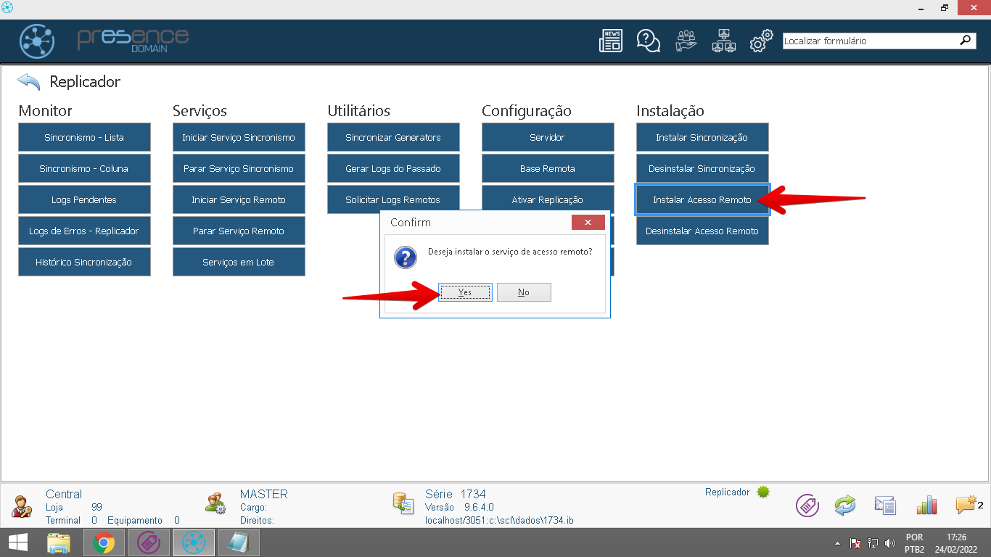Click the back arrow beside Replicador

pos(29,82)
